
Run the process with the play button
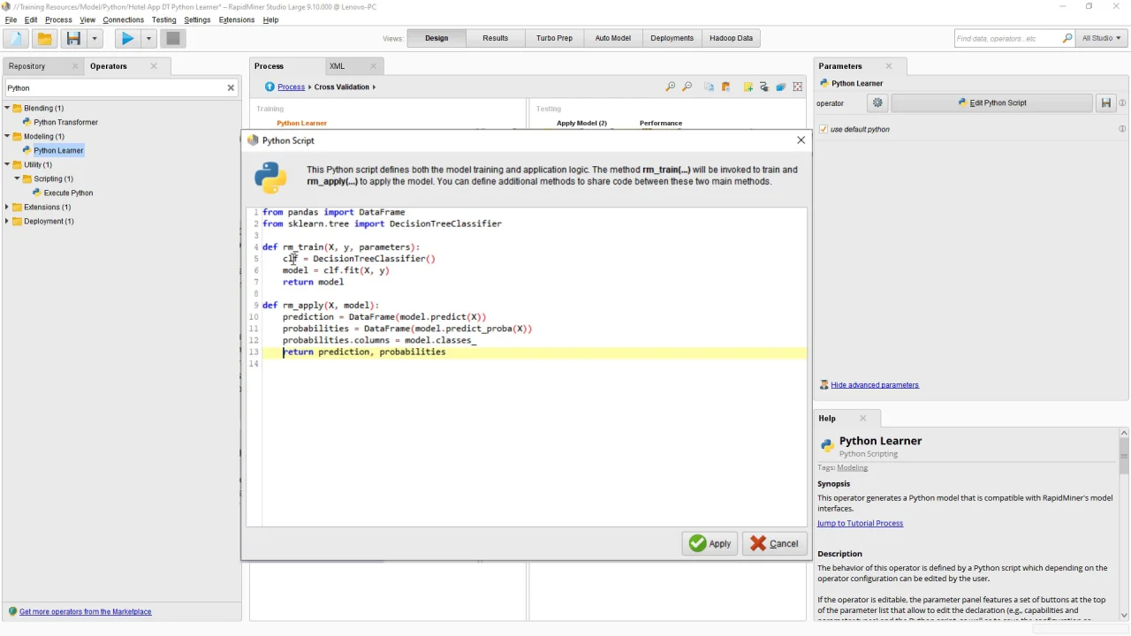127,38
